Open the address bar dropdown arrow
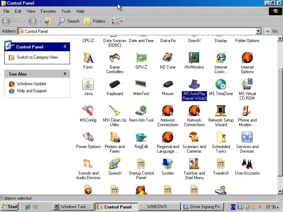Screen dimensions: 283x212 (x=259, y=31)
